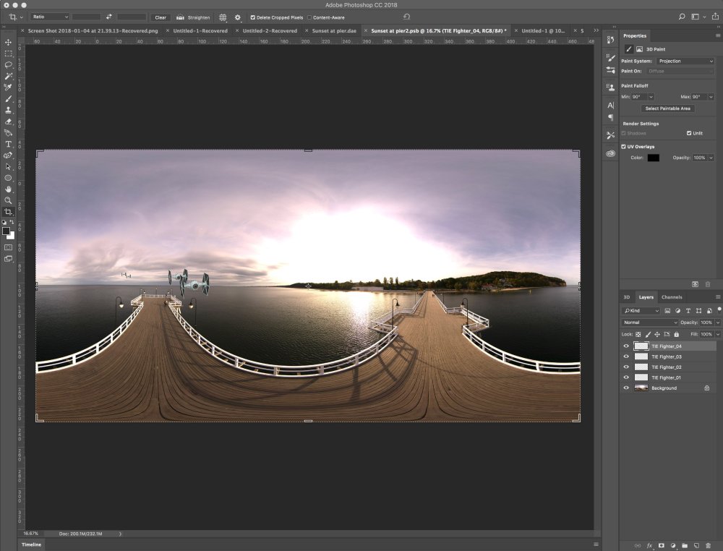Open the Paint System Projection dropdown
This screenshot has height=551, width=723.
685,61
